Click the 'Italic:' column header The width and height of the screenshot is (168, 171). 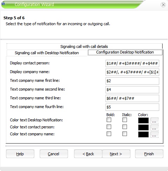pyautogui.click(x=127, y=115)
